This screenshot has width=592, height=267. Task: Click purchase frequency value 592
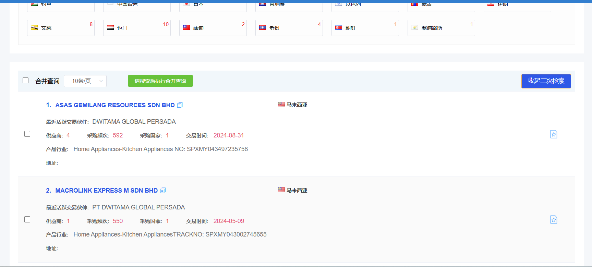click(118, 135)
